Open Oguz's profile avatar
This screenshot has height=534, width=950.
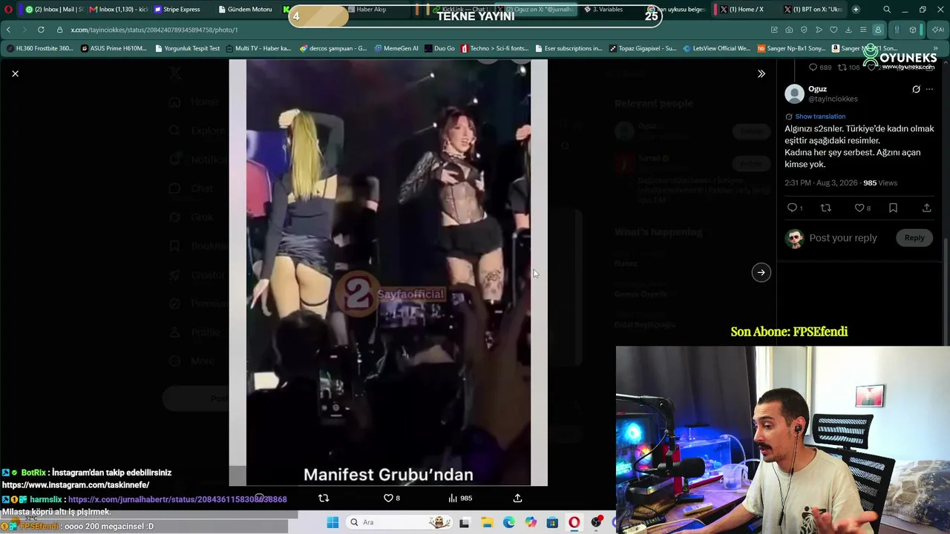[x=794, y=93]
